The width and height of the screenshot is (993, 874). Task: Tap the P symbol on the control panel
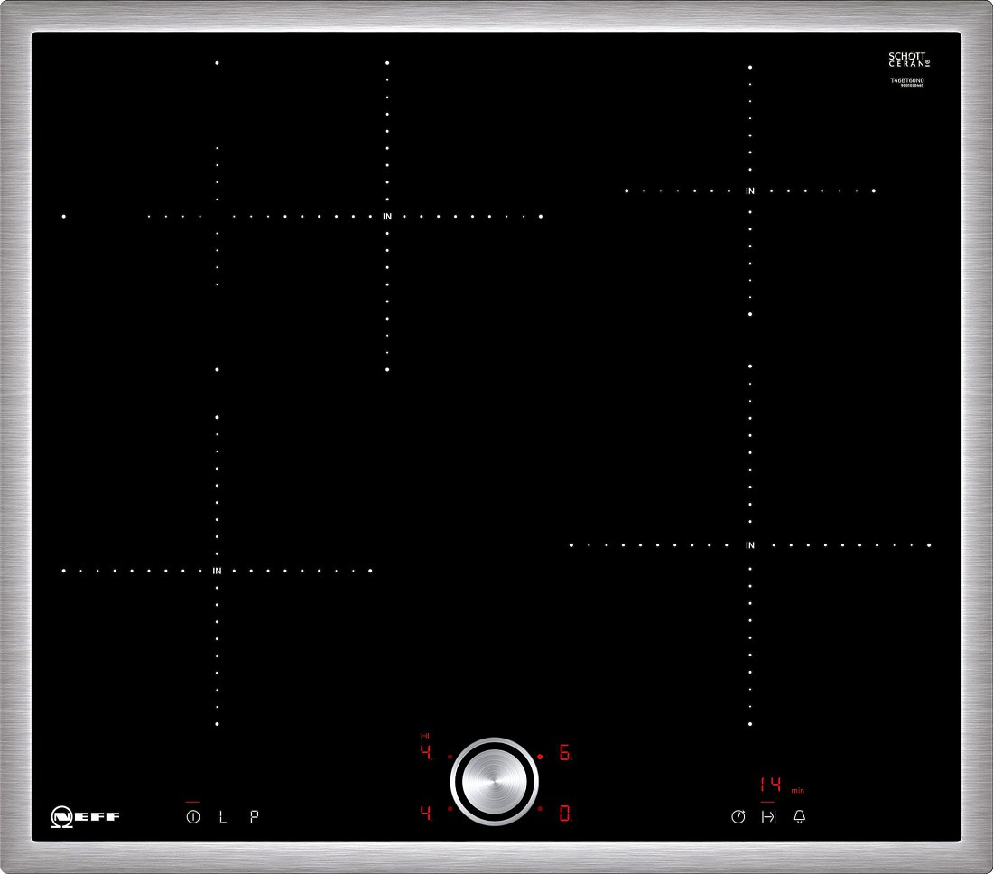[254, 816]
